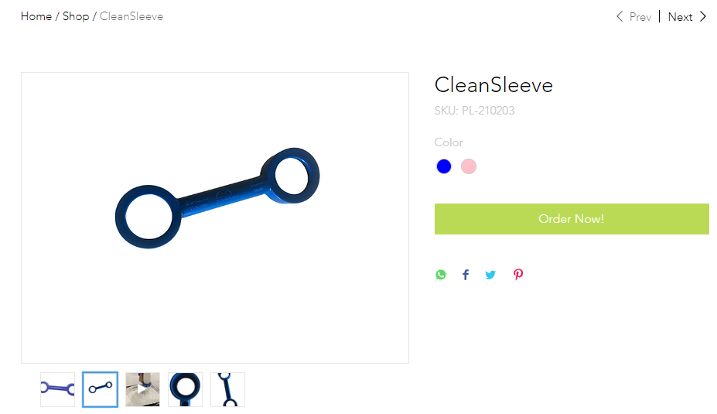View first thumbnail of purple horizontal sleeve

click(57, 389)
